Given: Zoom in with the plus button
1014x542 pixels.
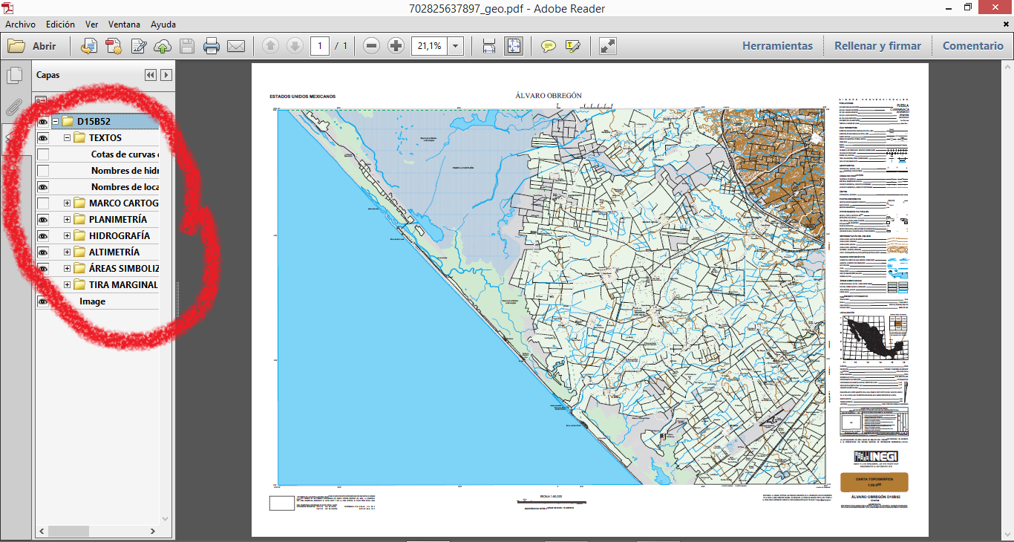Looking at the screenshot, I should (396, 46).
